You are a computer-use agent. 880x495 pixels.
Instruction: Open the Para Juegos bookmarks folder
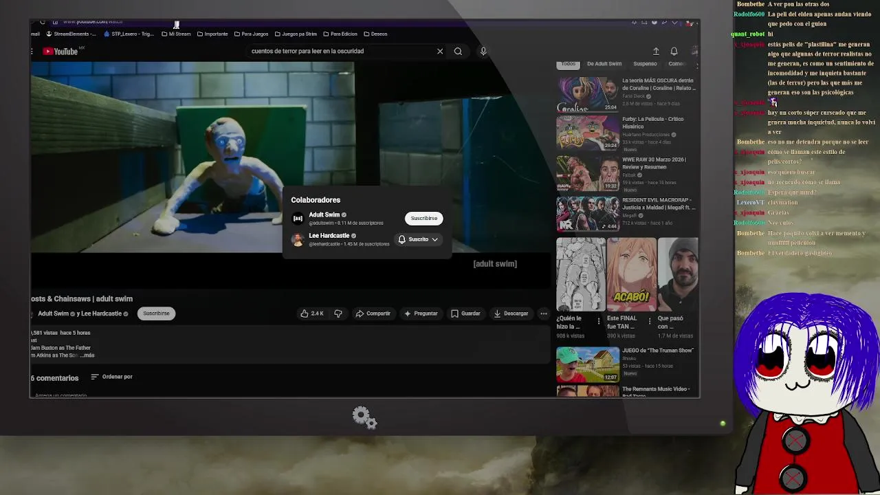pyautogui.click(x=251, y=34)
